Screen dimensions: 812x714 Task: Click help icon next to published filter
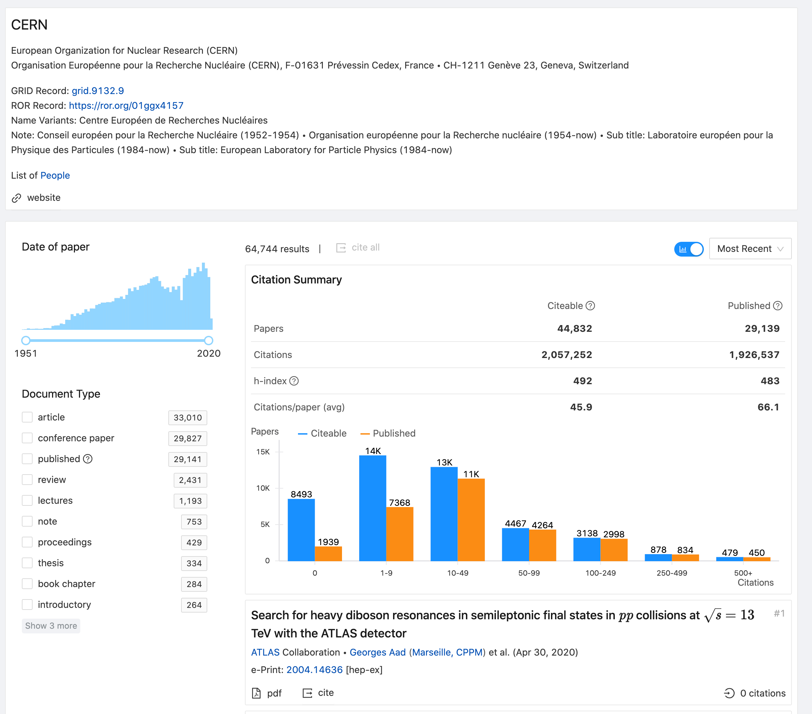(88, 459)
